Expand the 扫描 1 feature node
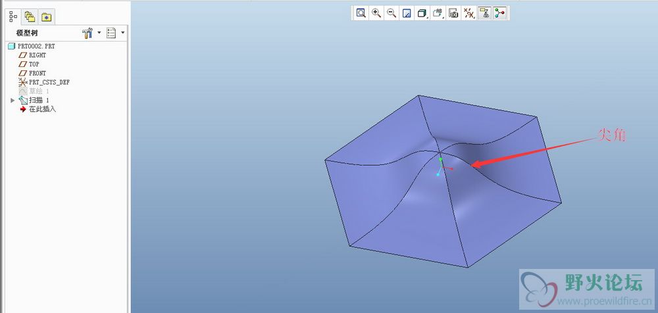Image resolution: width=658 pixels, height=313 pixels. click(13, 100)
